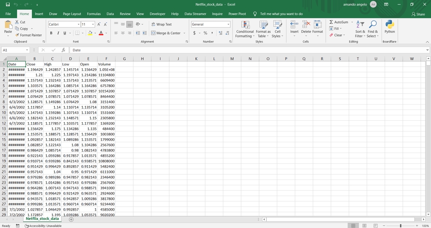Click Increase Indent icon
Image resolution: width=431 pixels, height=228 pixels.
(145, 33)
